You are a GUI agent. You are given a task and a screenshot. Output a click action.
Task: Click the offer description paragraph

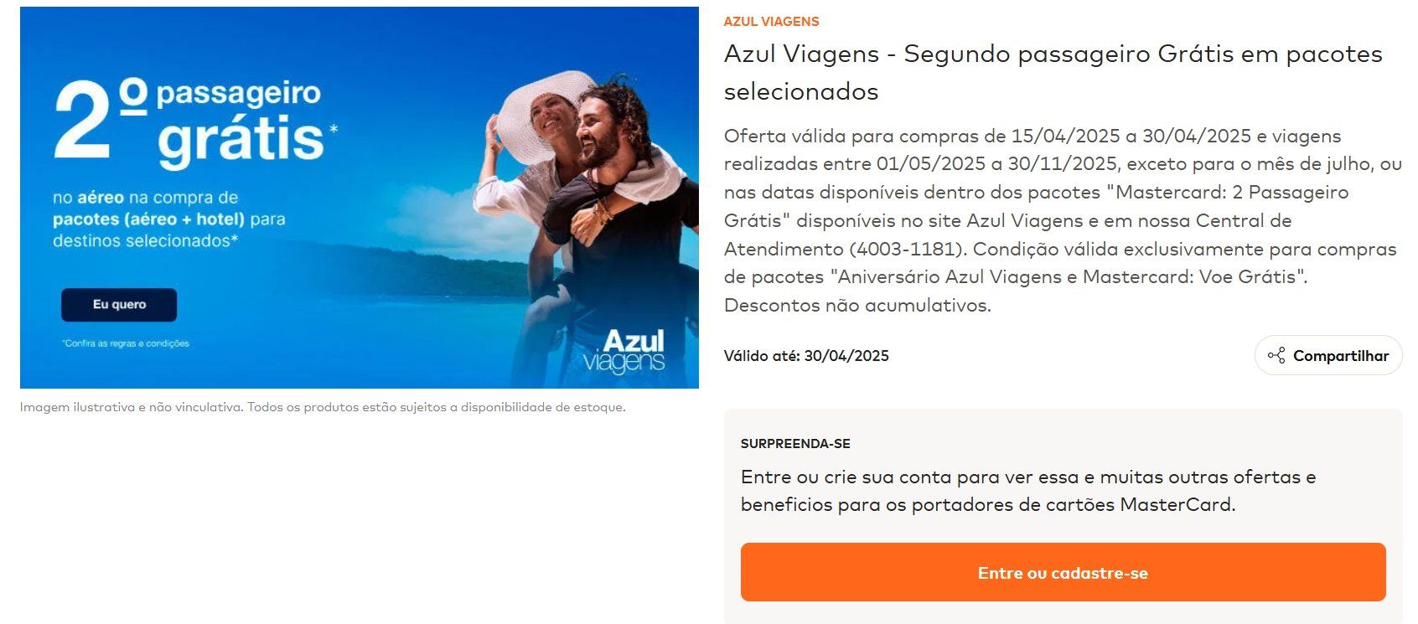pos(1063,220)
